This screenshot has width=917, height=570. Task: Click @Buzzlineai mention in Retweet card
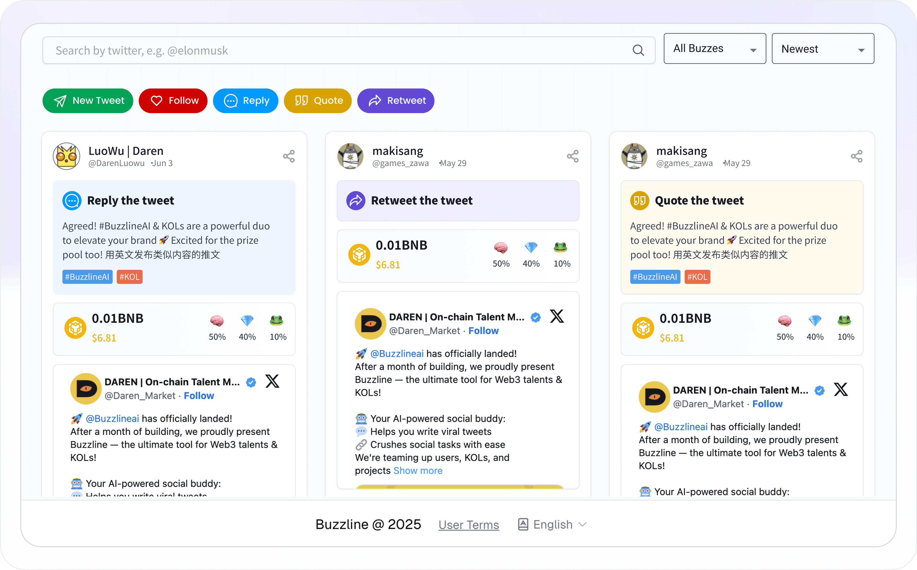397,354
